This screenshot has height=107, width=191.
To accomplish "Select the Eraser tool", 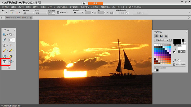I will pyautogui.click(x=11, y=51).
